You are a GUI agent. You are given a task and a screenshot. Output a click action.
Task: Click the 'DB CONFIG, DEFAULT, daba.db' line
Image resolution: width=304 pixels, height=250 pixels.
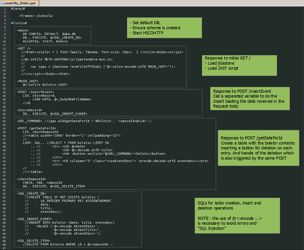click(49, 34)
